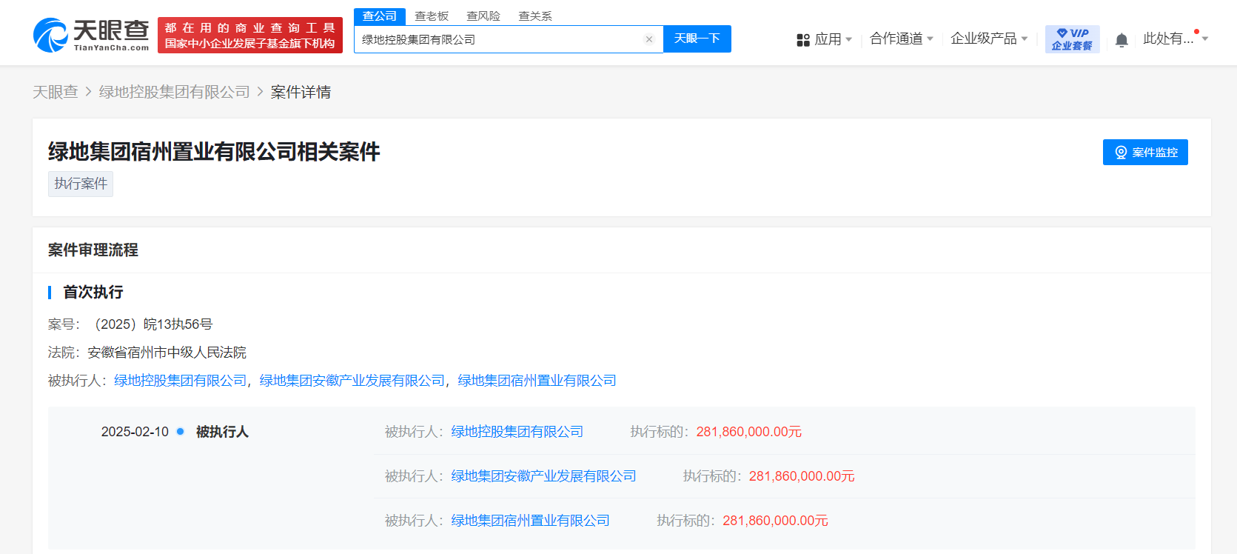Open 绿地控股集团有限公司 link in 被执行人 summary line
Image resolution: width=1237 pixels, height=554 pixels.
point(181,381)
